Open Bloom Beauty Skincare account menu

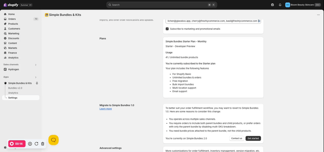coord(303,5)
